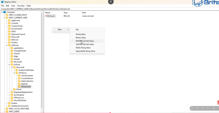Click the Google folder icon
Viewport: 219px width, 113px height.
(x=12, y=59)
